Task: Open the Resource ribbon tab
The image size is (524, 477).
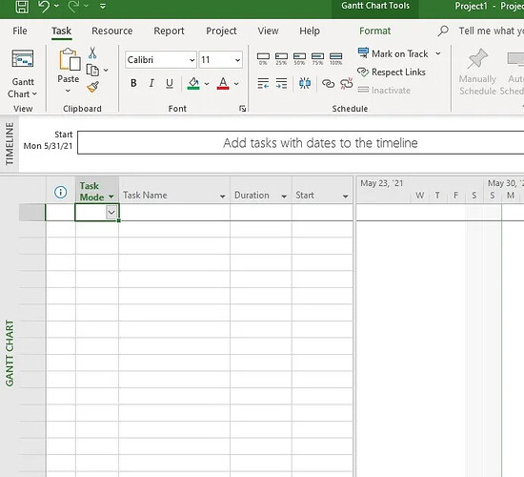Action: (x=112, y=31)
